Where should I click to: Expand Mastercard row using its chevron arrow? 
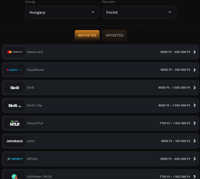195,52
